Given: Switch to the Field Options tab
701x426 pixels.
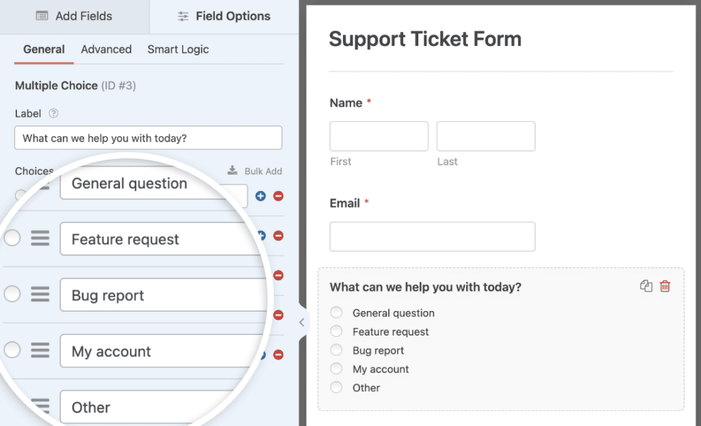Looking at the screenshot, I should coord(224,16).
